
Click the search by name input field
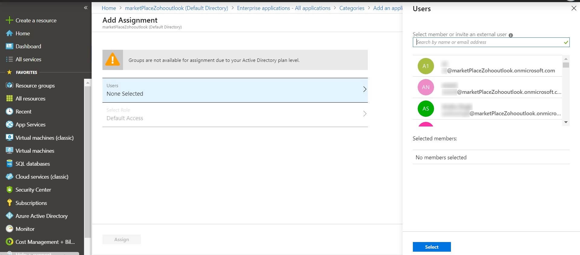click(488, 42)
